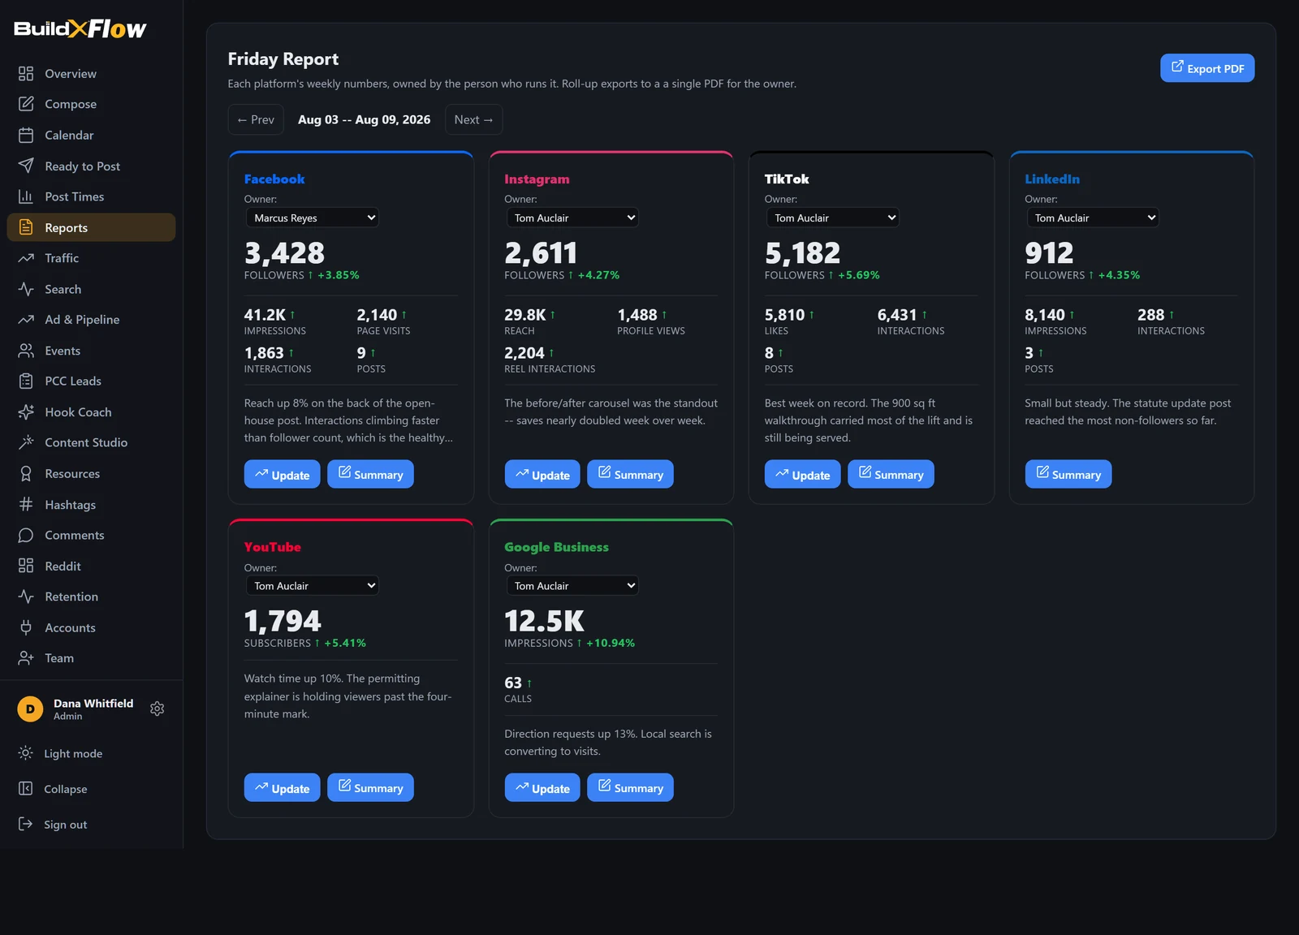Open Content Studio

coord(91,442)
